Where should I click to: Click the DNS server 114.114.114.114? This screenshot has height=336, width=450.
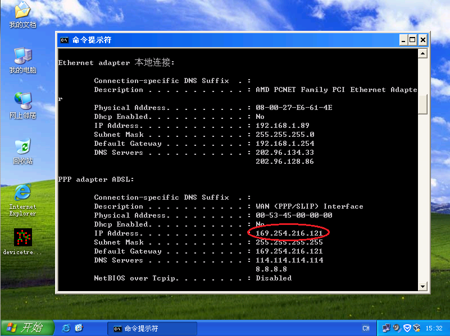(289, 260)
